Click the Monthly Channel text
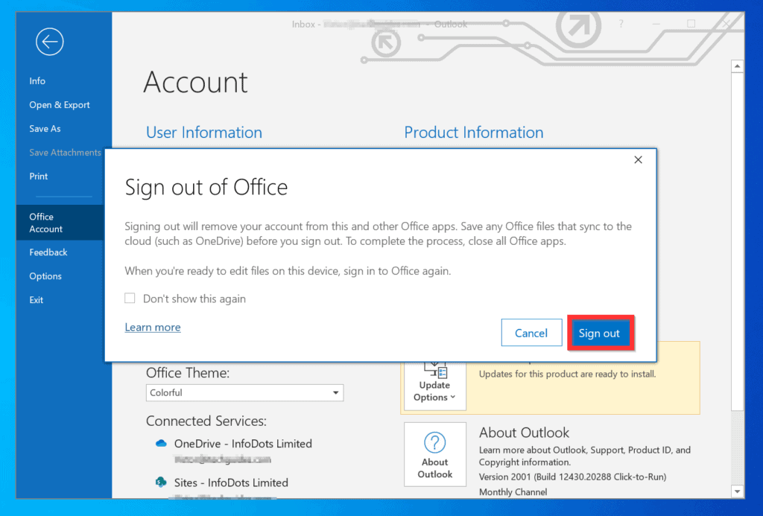 tap(513, 491)
